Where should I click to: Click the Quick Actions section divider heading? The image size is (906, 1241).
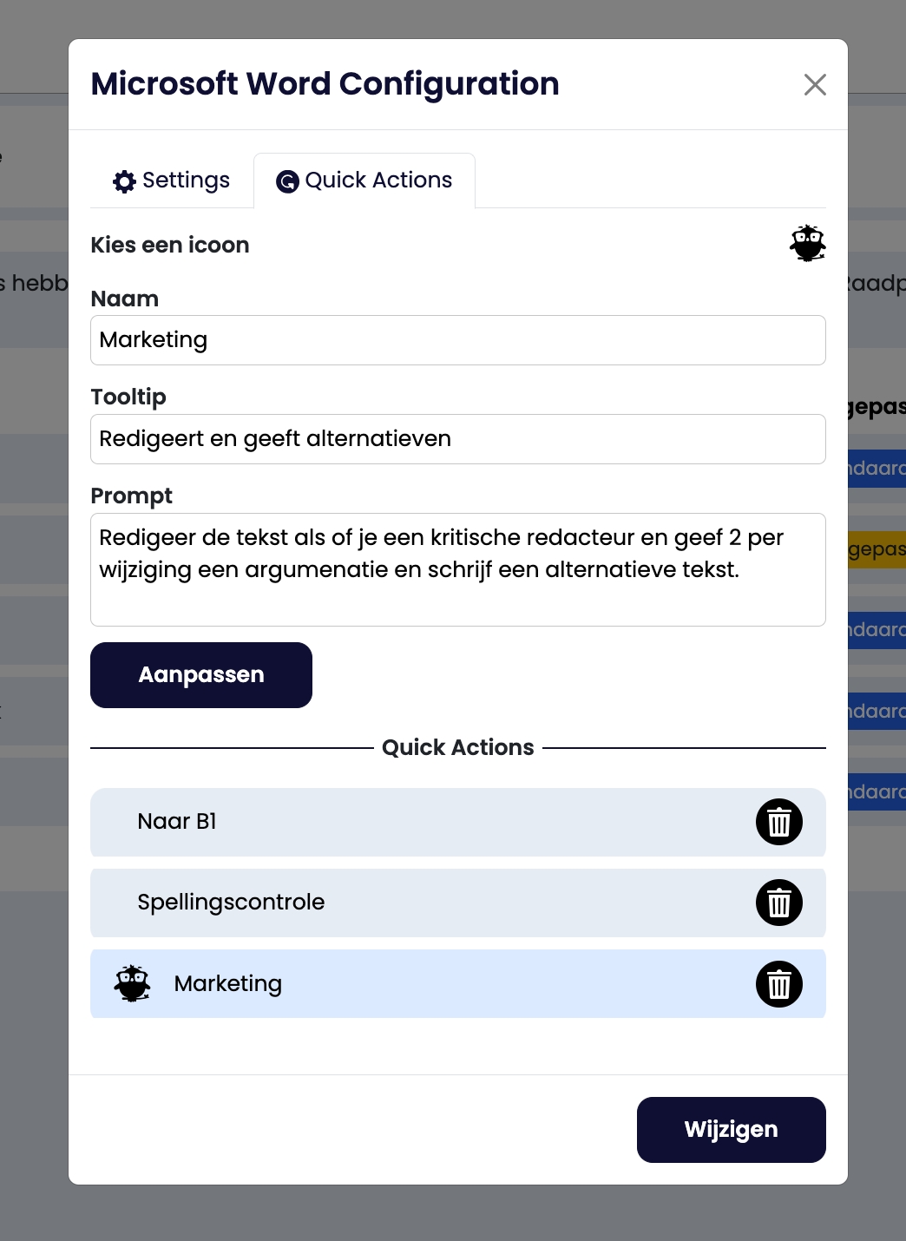click(x=457, y=747)
